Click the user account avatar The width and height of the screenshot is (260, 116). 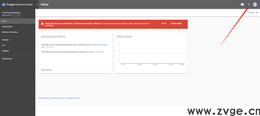point(255,4)
